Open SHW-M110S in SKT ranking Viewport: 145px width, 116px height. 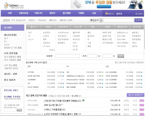pos(34,76)
